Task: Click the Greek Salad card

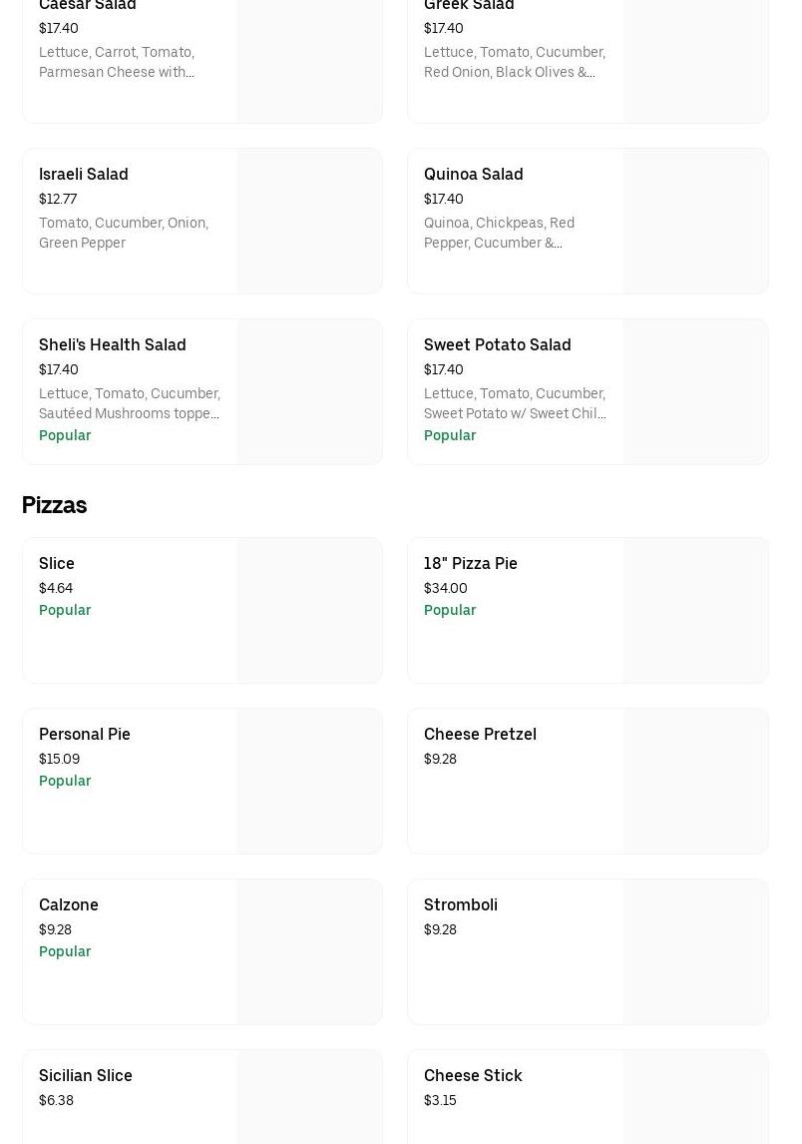Action: click(515, 50)
